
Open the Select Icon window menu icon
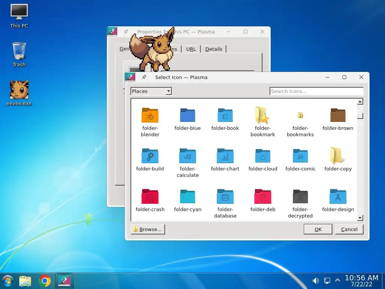(130, 77)
